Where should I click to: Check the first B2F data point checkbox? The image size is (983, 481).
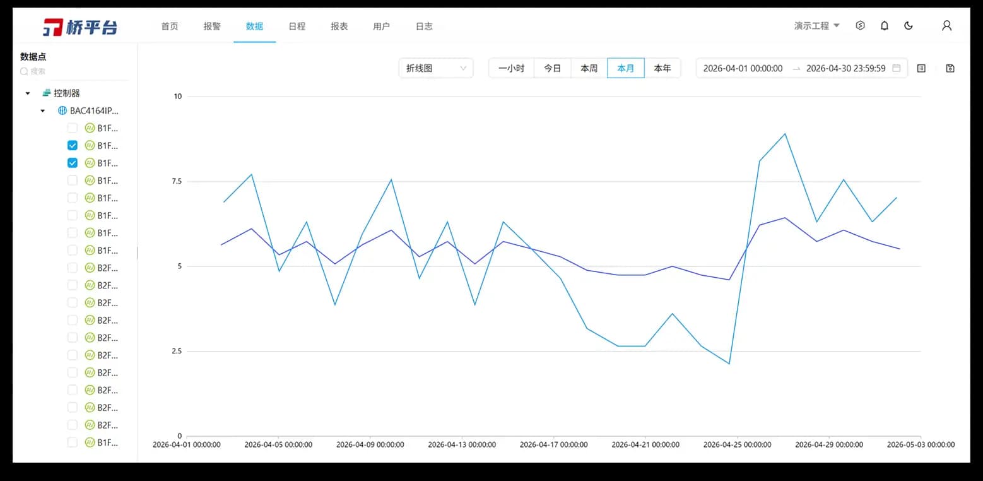coord(73,268)
